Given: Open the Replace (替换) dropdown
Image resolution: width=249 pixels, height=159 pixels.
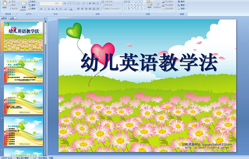Looking at the screenshot, I should tap(182, 5).
